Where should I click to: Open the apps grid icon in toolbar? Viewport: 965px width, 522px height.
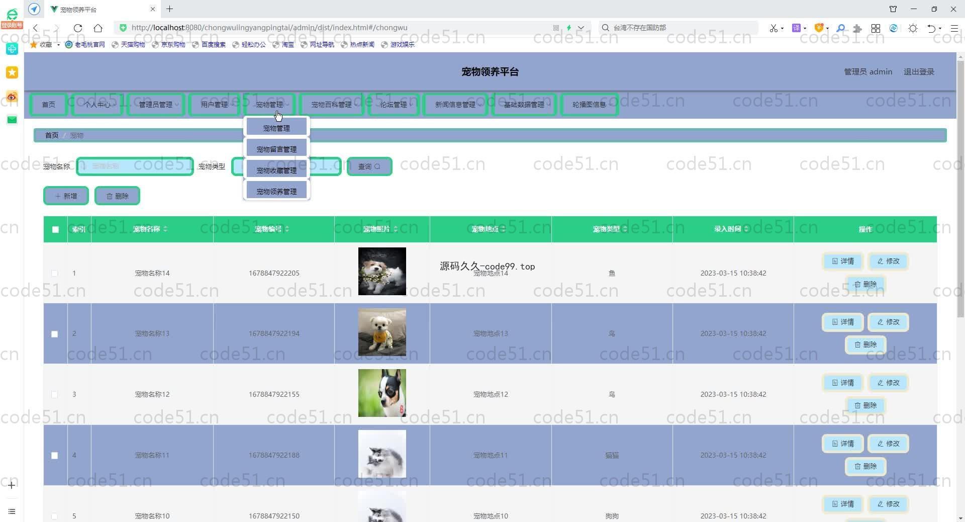876,28
